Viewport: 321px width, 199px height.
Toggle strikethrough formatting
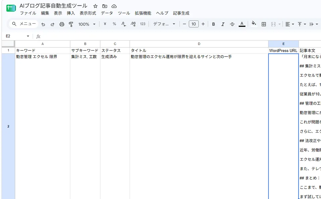232,24
